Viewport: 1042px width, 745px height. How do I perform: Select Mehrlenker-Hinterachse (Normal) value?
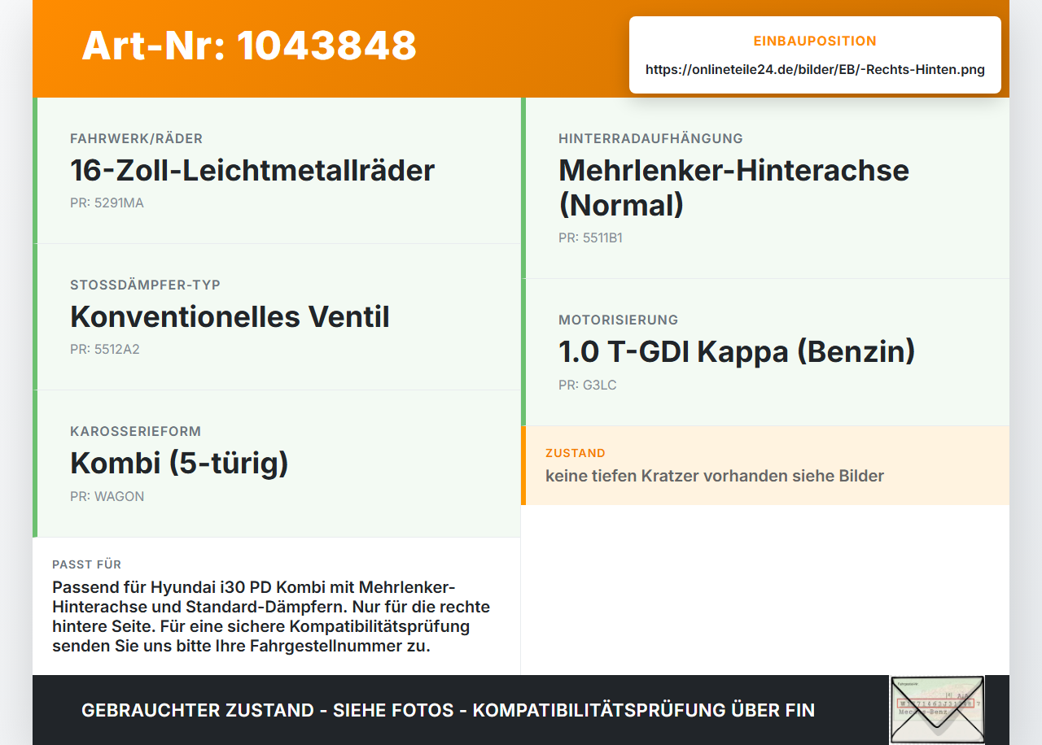click(733, 187)
